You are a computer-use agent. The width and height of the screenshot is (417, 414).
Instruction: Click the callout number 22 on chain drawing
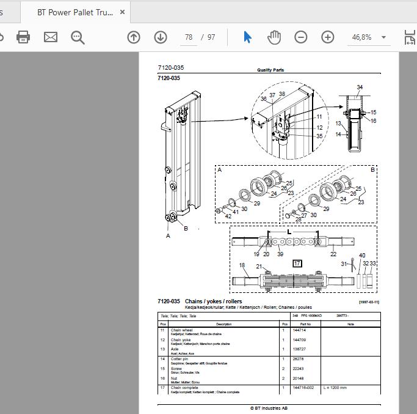click(333, 254)
